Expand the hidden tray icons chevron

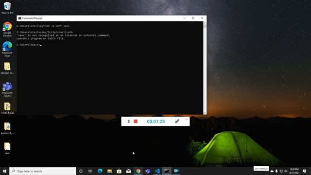[x=267, y=171]
